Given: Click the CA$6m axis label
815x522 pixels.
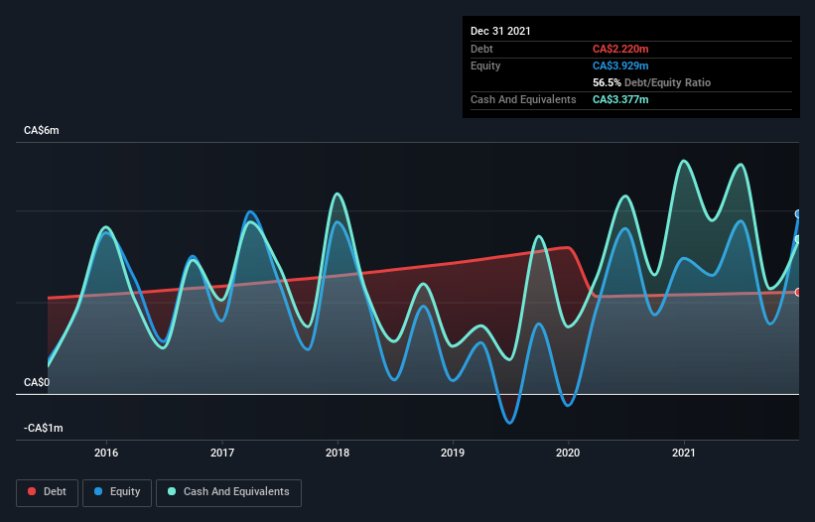Looking at the screenshot, I should 42,130.
